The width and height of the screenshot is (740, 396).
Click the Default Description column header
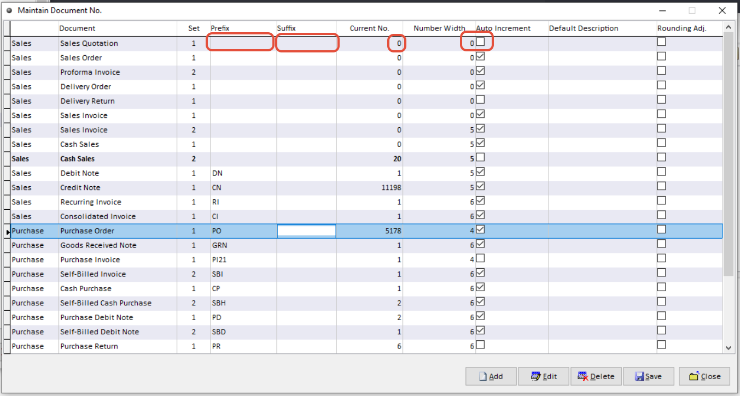tap(603, 28)
